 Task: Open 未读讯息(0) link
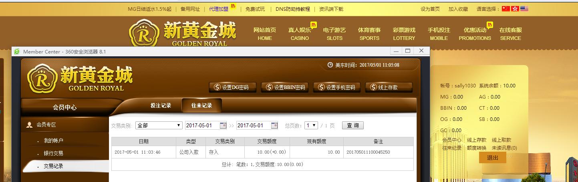504,148
